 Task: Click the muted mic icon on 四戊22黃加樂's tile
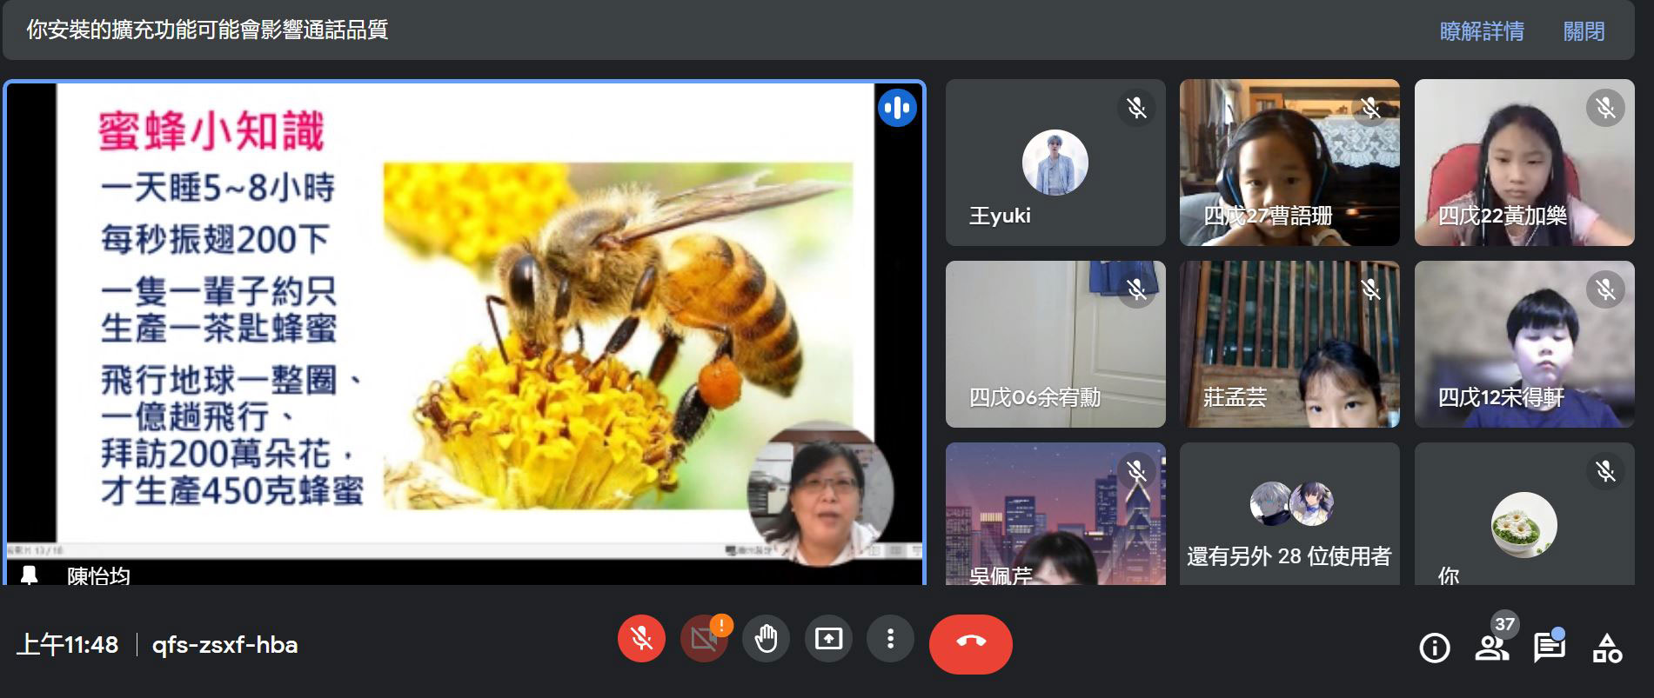click(x=1605, y=108)
